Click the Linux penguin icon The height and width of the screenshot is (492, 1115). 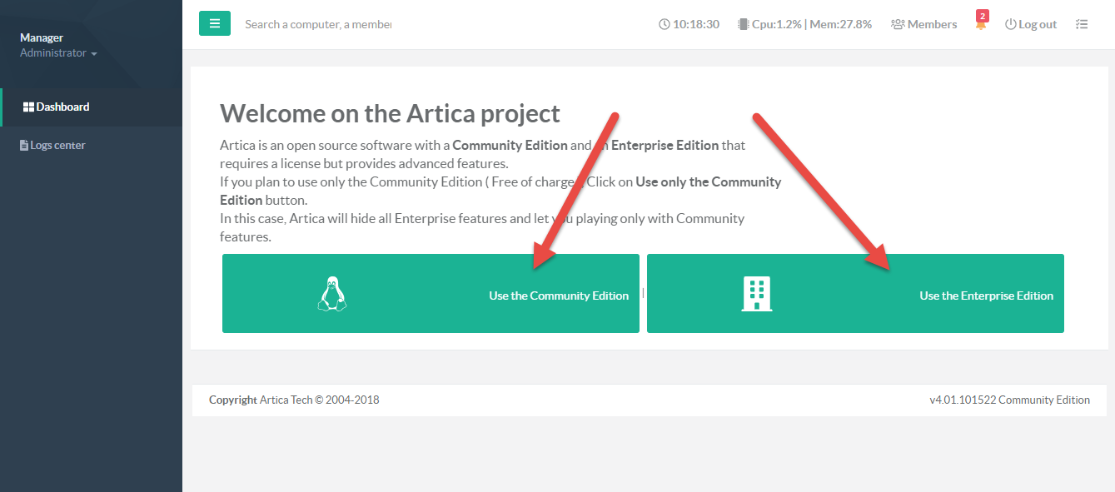[x=332, y=295]
